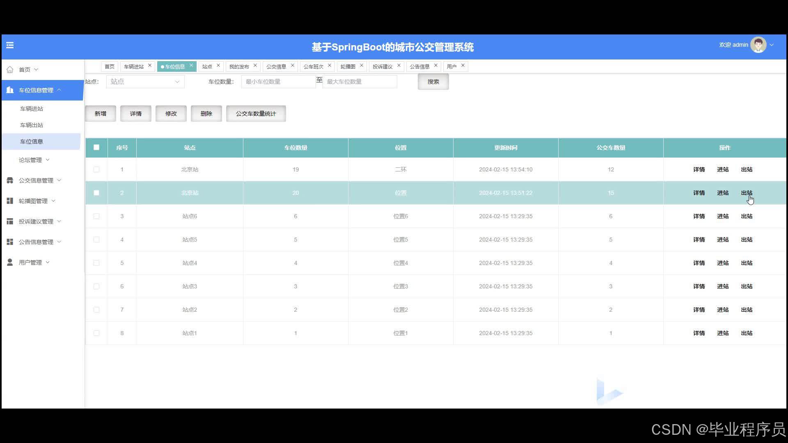
Task: Open the 站点 dropdown filter
Action: coord(145,82)
